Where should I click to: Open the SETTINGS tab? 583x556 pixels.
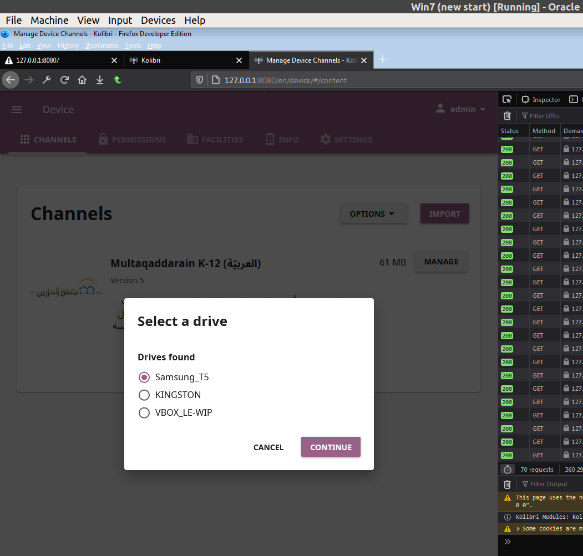point(346,140)
